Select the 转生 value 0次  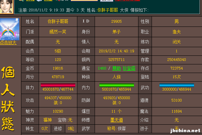click(x=45, y=129)
